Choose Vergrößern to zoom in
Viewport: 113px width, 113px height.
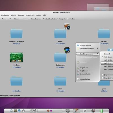88,68
